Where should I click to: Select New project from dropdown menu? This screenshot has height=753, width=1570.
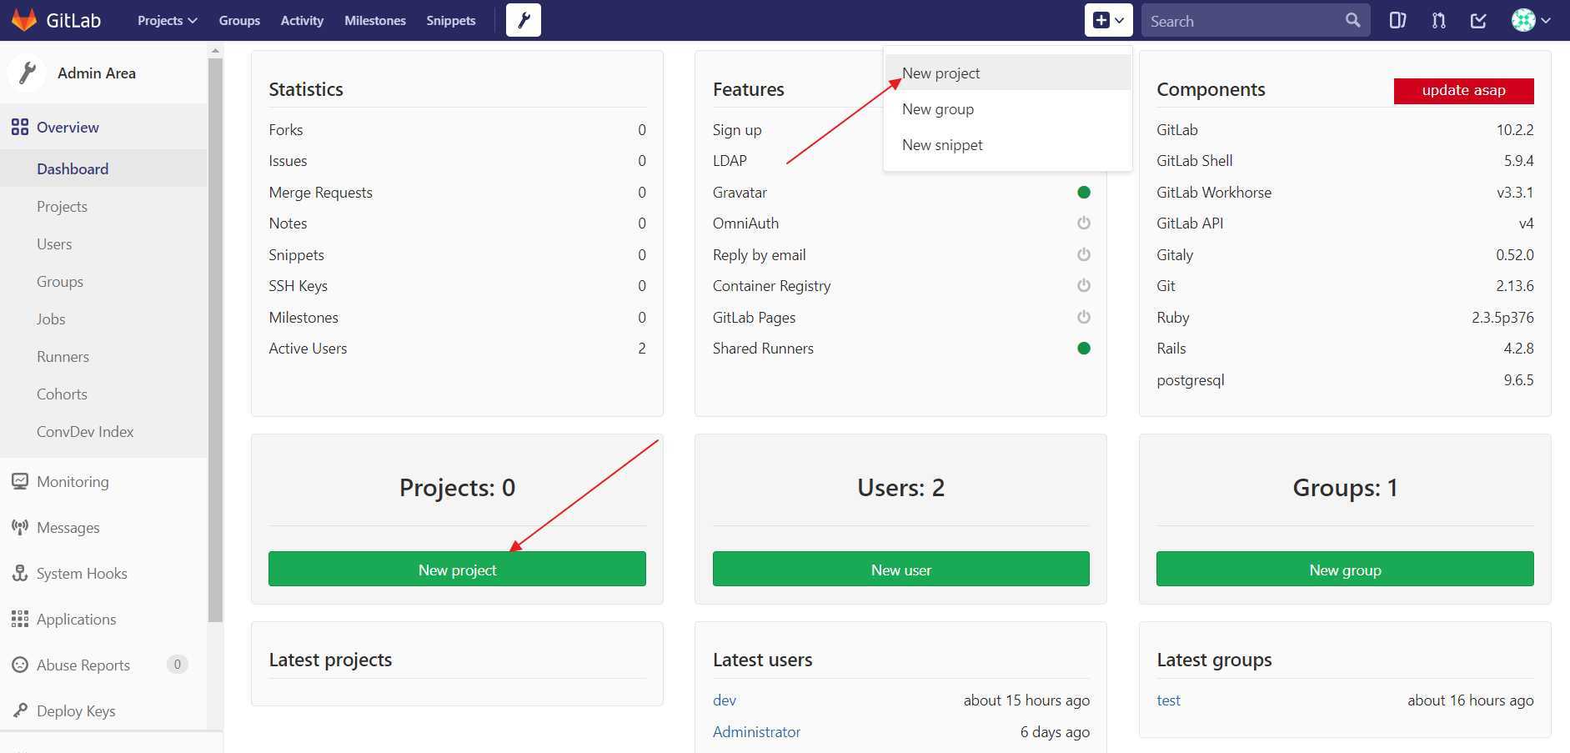click(1007, 73)
